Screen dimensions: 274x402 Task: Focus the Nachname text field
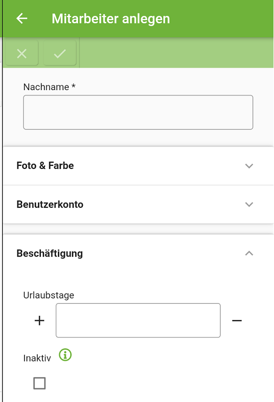click(138, 112)
